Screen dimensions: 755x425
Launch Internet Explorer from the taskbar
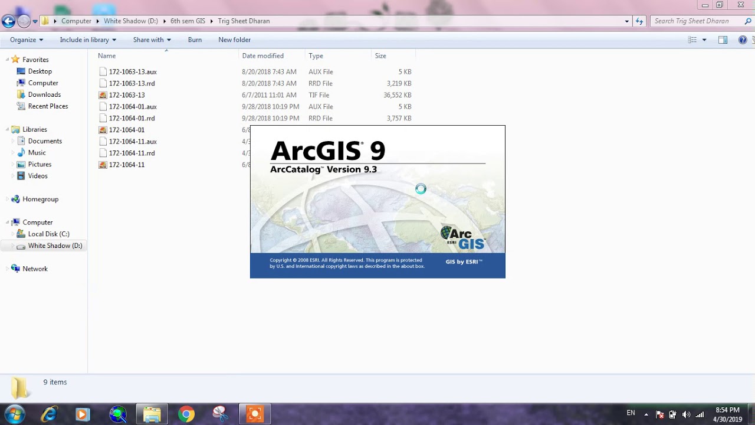48,414
